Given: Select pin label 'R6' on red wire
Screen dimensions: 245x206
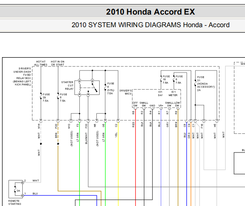Looking at the screenshot, I should click(x=133, y=113).
